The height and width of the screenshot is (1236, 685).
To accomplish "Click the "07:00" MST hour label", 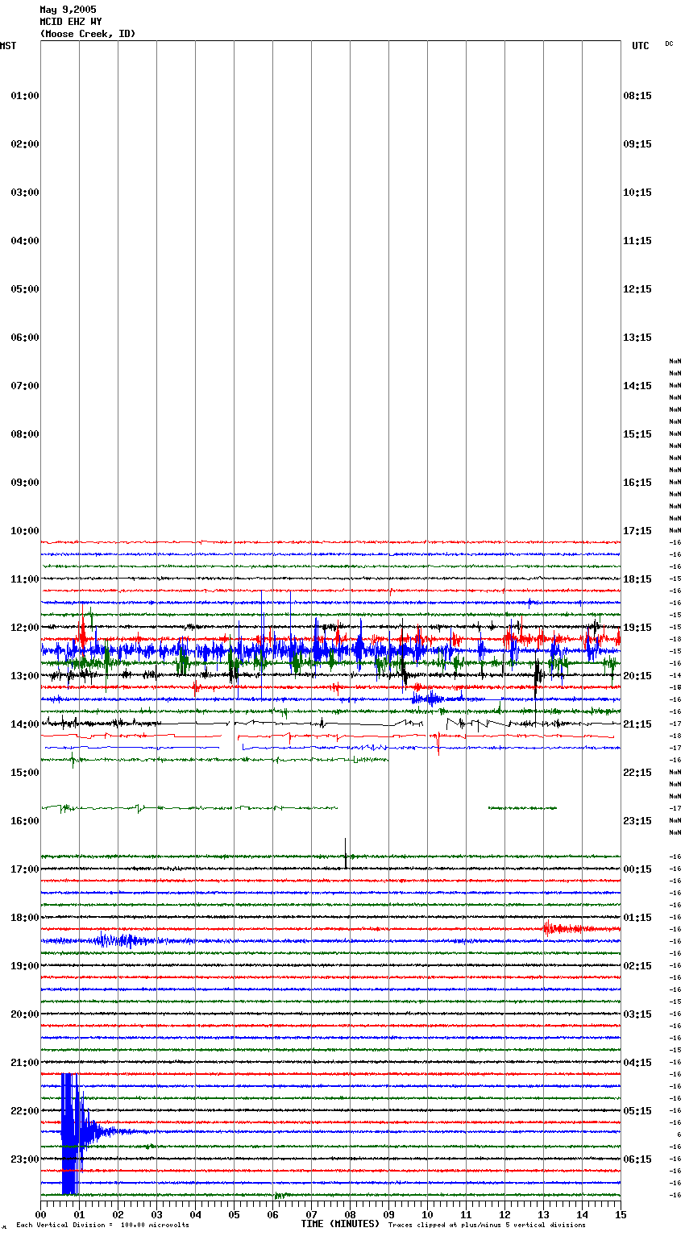I will [x=24, y=386].
